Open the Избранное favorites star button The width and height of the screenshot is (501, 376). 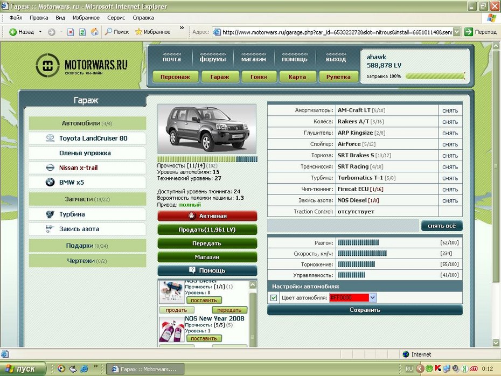tap(153, 32)
